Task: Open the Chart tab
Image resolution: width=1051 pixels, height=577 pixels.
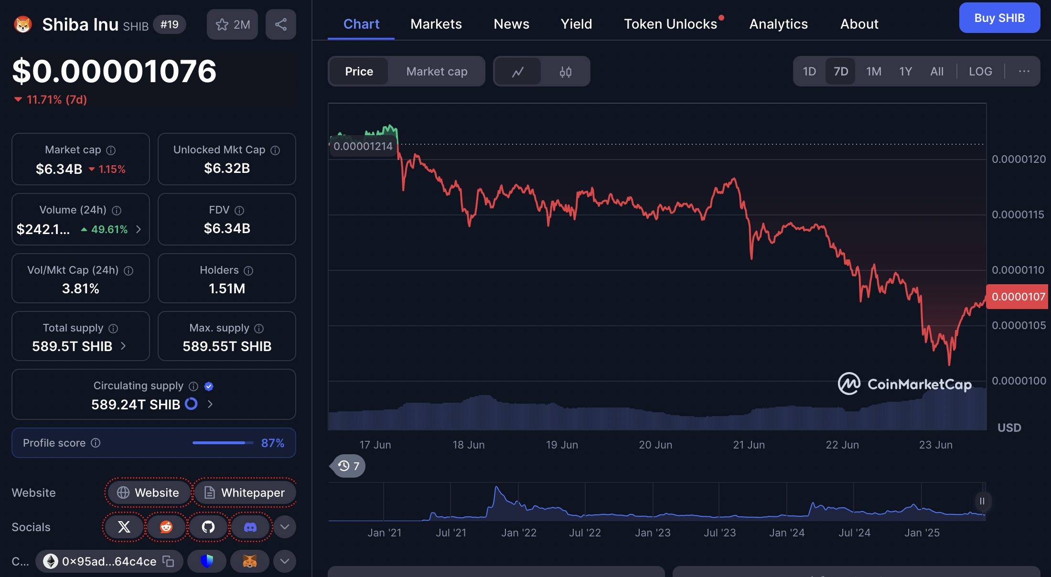Action: click(x=361, y=24)
